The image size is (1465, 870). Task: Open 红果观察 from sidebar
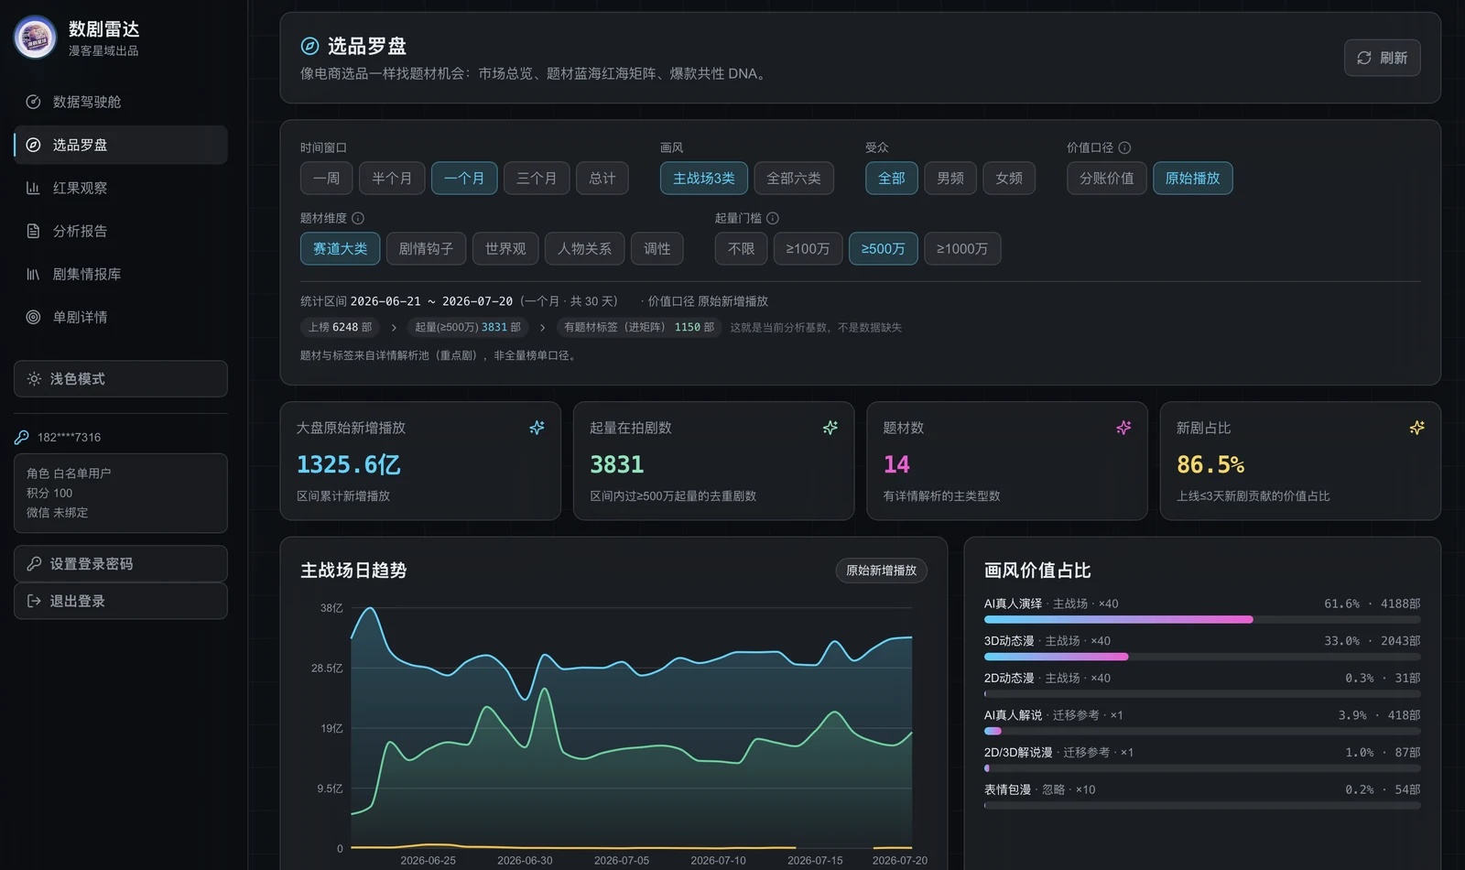(x=121, y=188)
